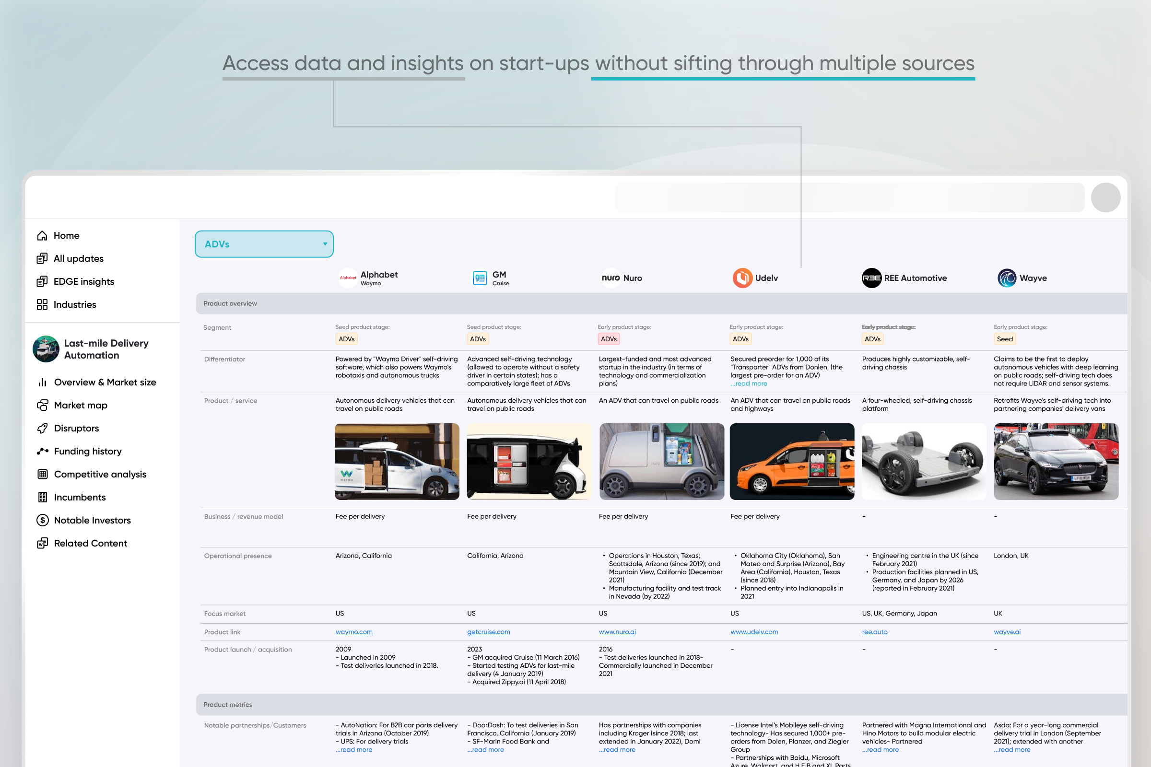Open All updates section

[x=79, y=258]
